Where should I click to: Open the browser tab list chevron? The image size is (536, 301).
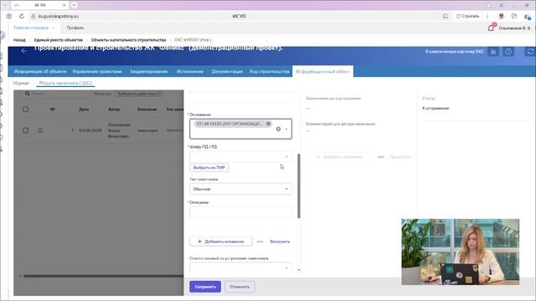pos(5,5)
